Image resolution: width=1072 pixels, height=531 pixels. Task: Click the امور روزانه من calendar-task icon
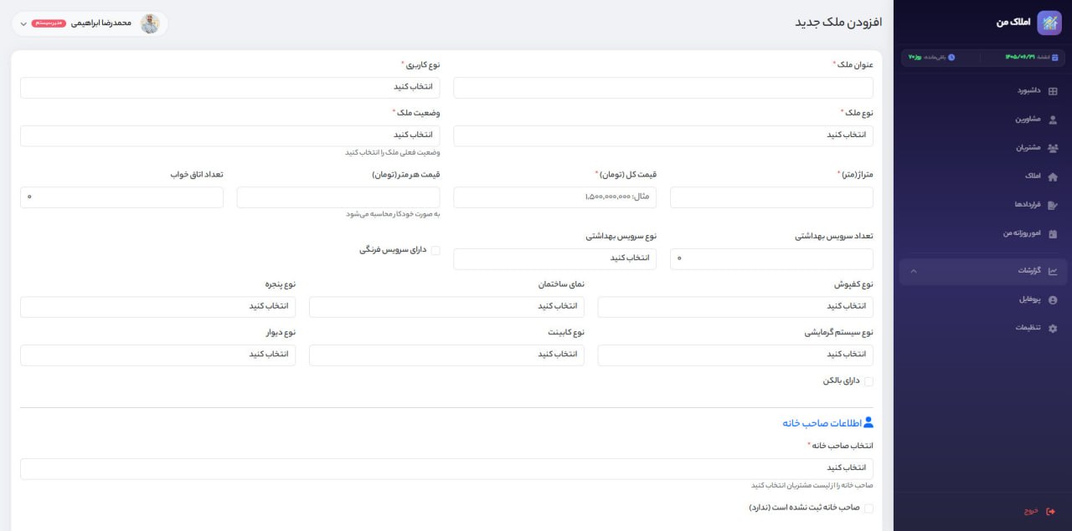pyautogui.click(x=1053, y=233)
